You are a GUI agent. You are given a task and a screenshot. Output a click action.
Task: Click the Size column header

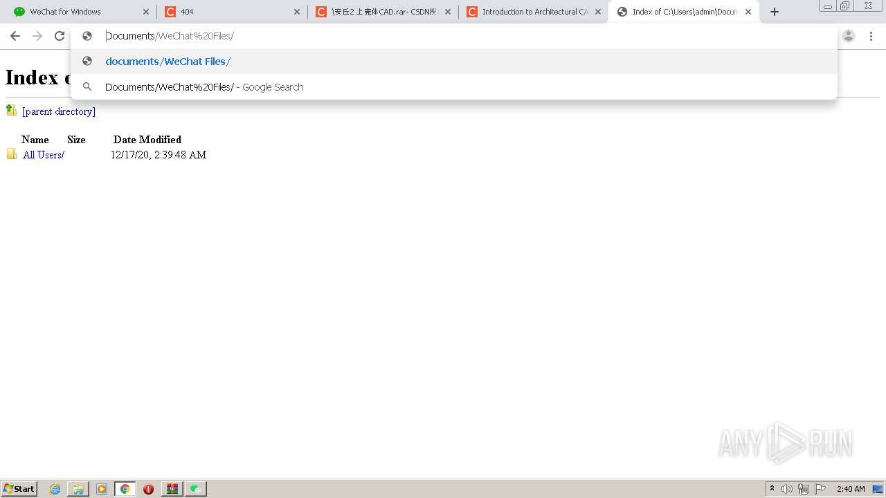tap(76, 140)
